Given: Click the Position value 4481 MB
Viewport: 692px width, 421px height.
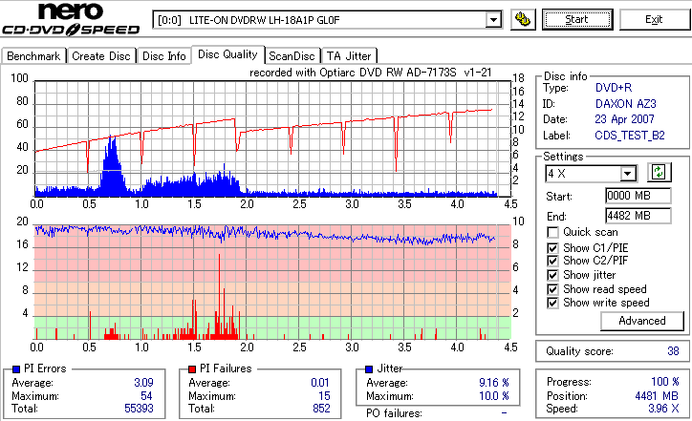Looking at the screenshot, I should click(657, 396).
